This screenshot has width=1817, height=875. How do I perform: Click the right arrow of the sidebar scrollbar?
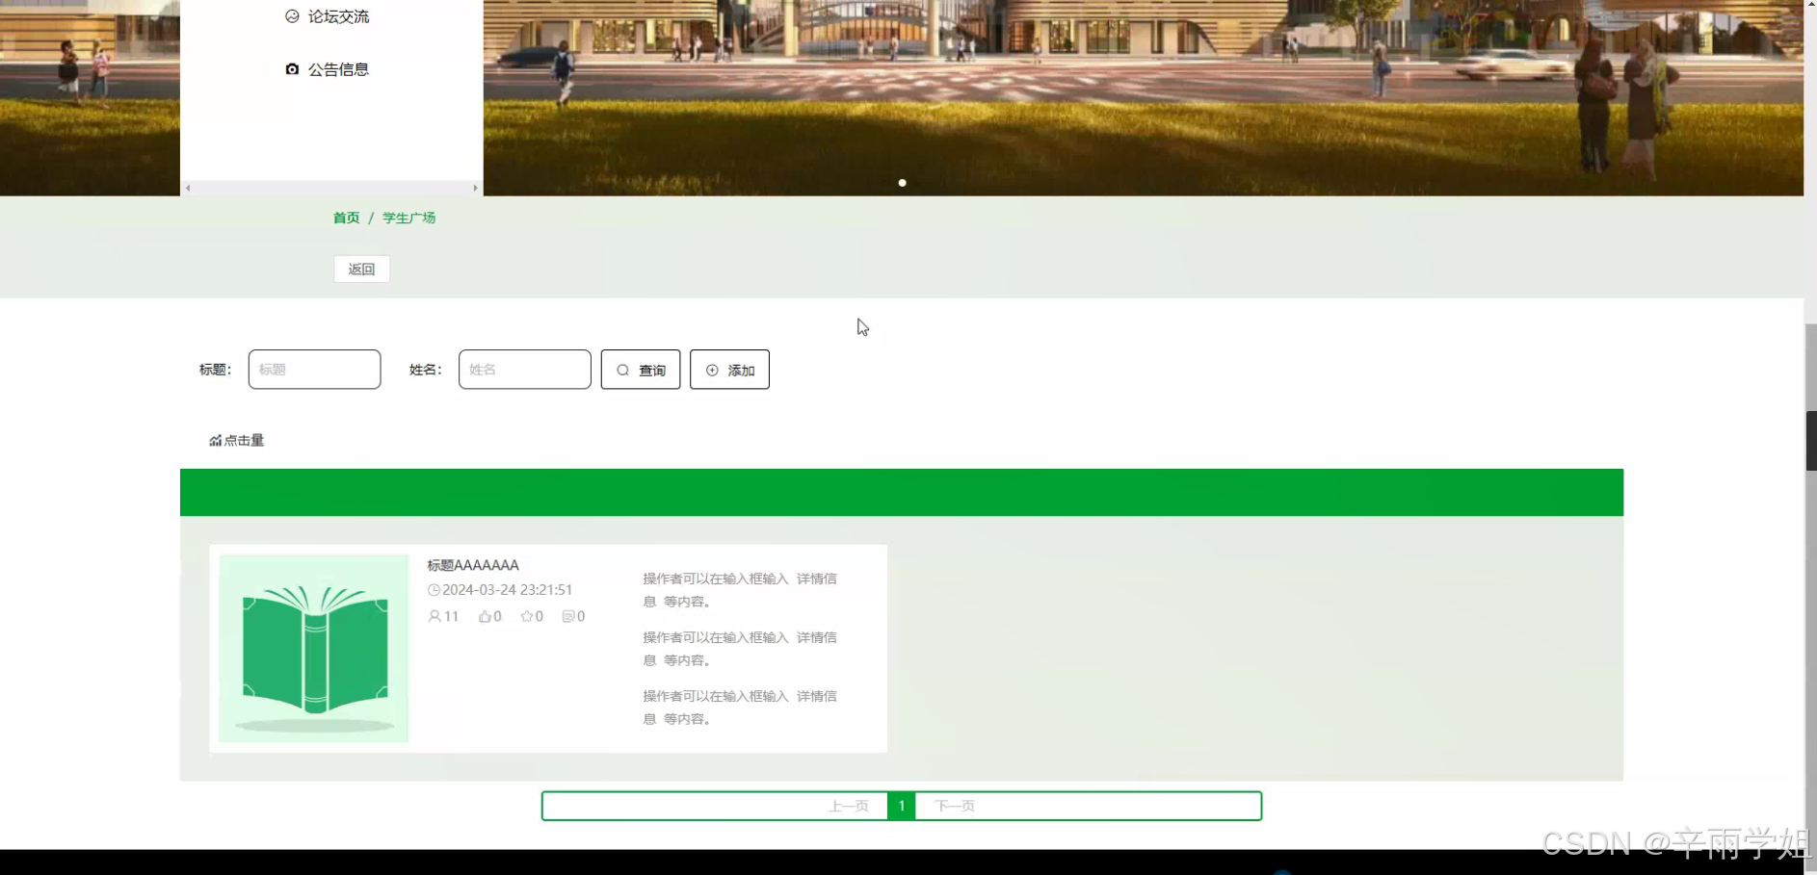pos(476,188)
